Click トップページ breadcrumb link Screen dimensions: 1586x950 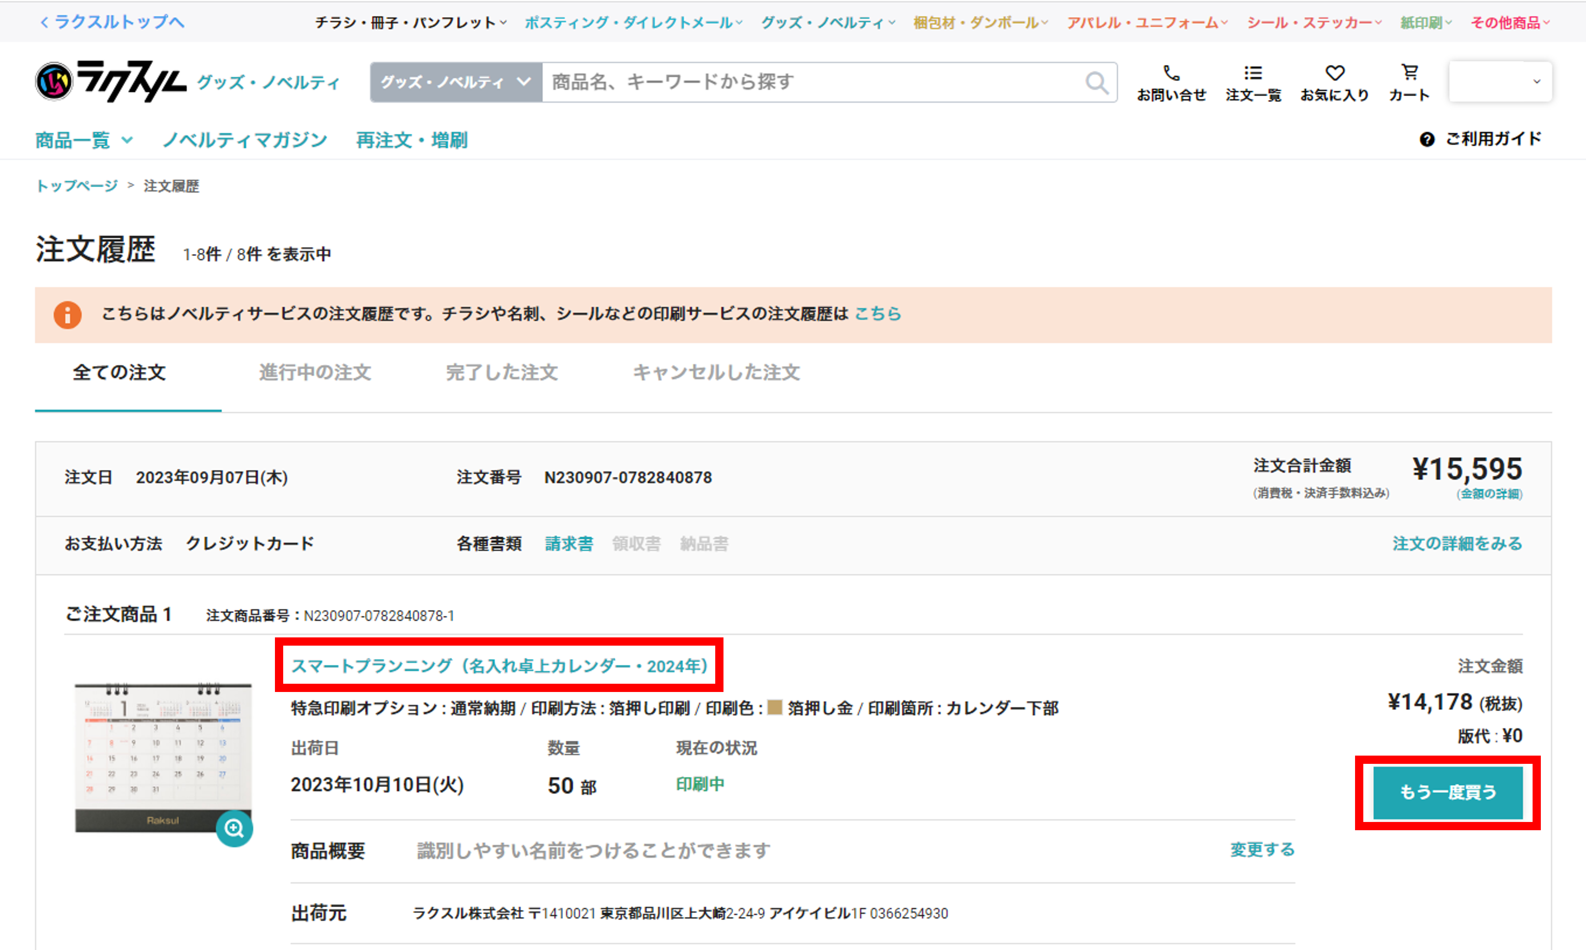(x=77, y=186)
